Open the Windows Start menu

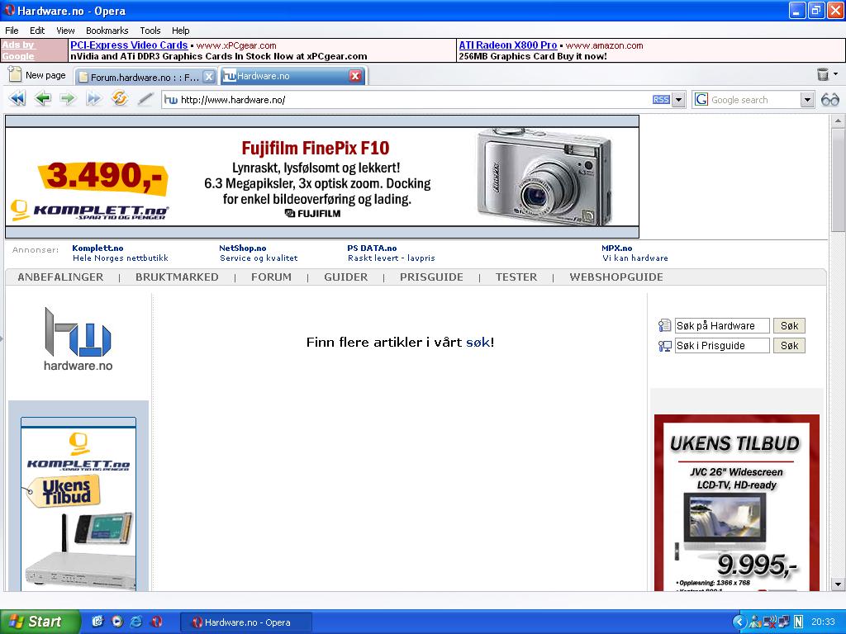click(x=40, y=622)
